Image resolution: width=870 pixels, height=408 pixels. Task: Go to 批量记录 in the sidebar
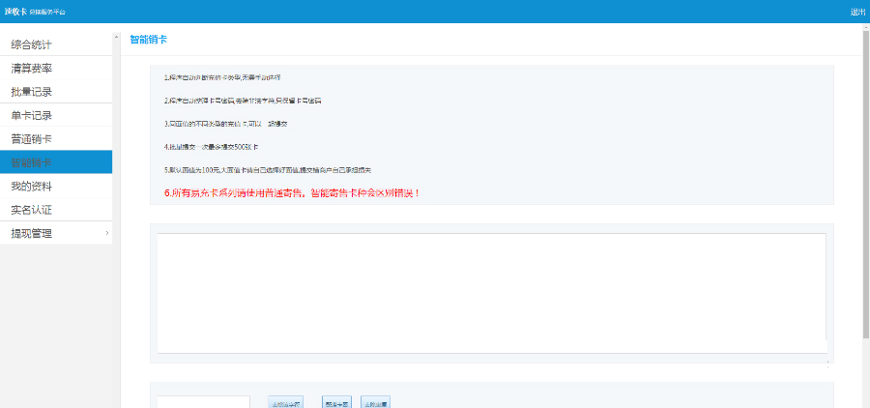(31, 92)
